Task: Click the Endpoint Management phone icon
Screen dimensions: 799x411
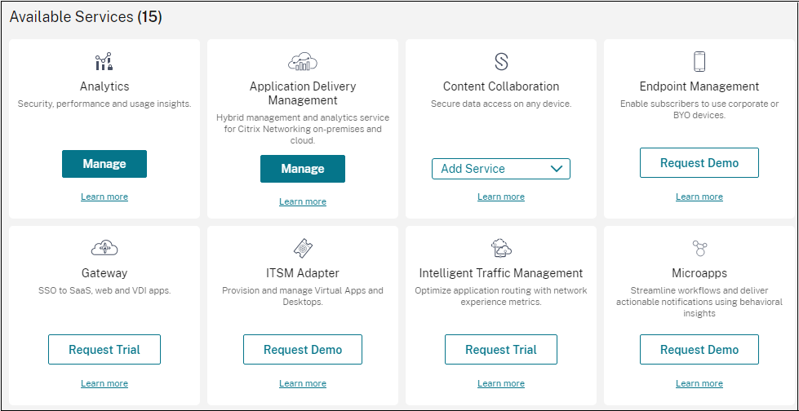Action: (699, 62)
